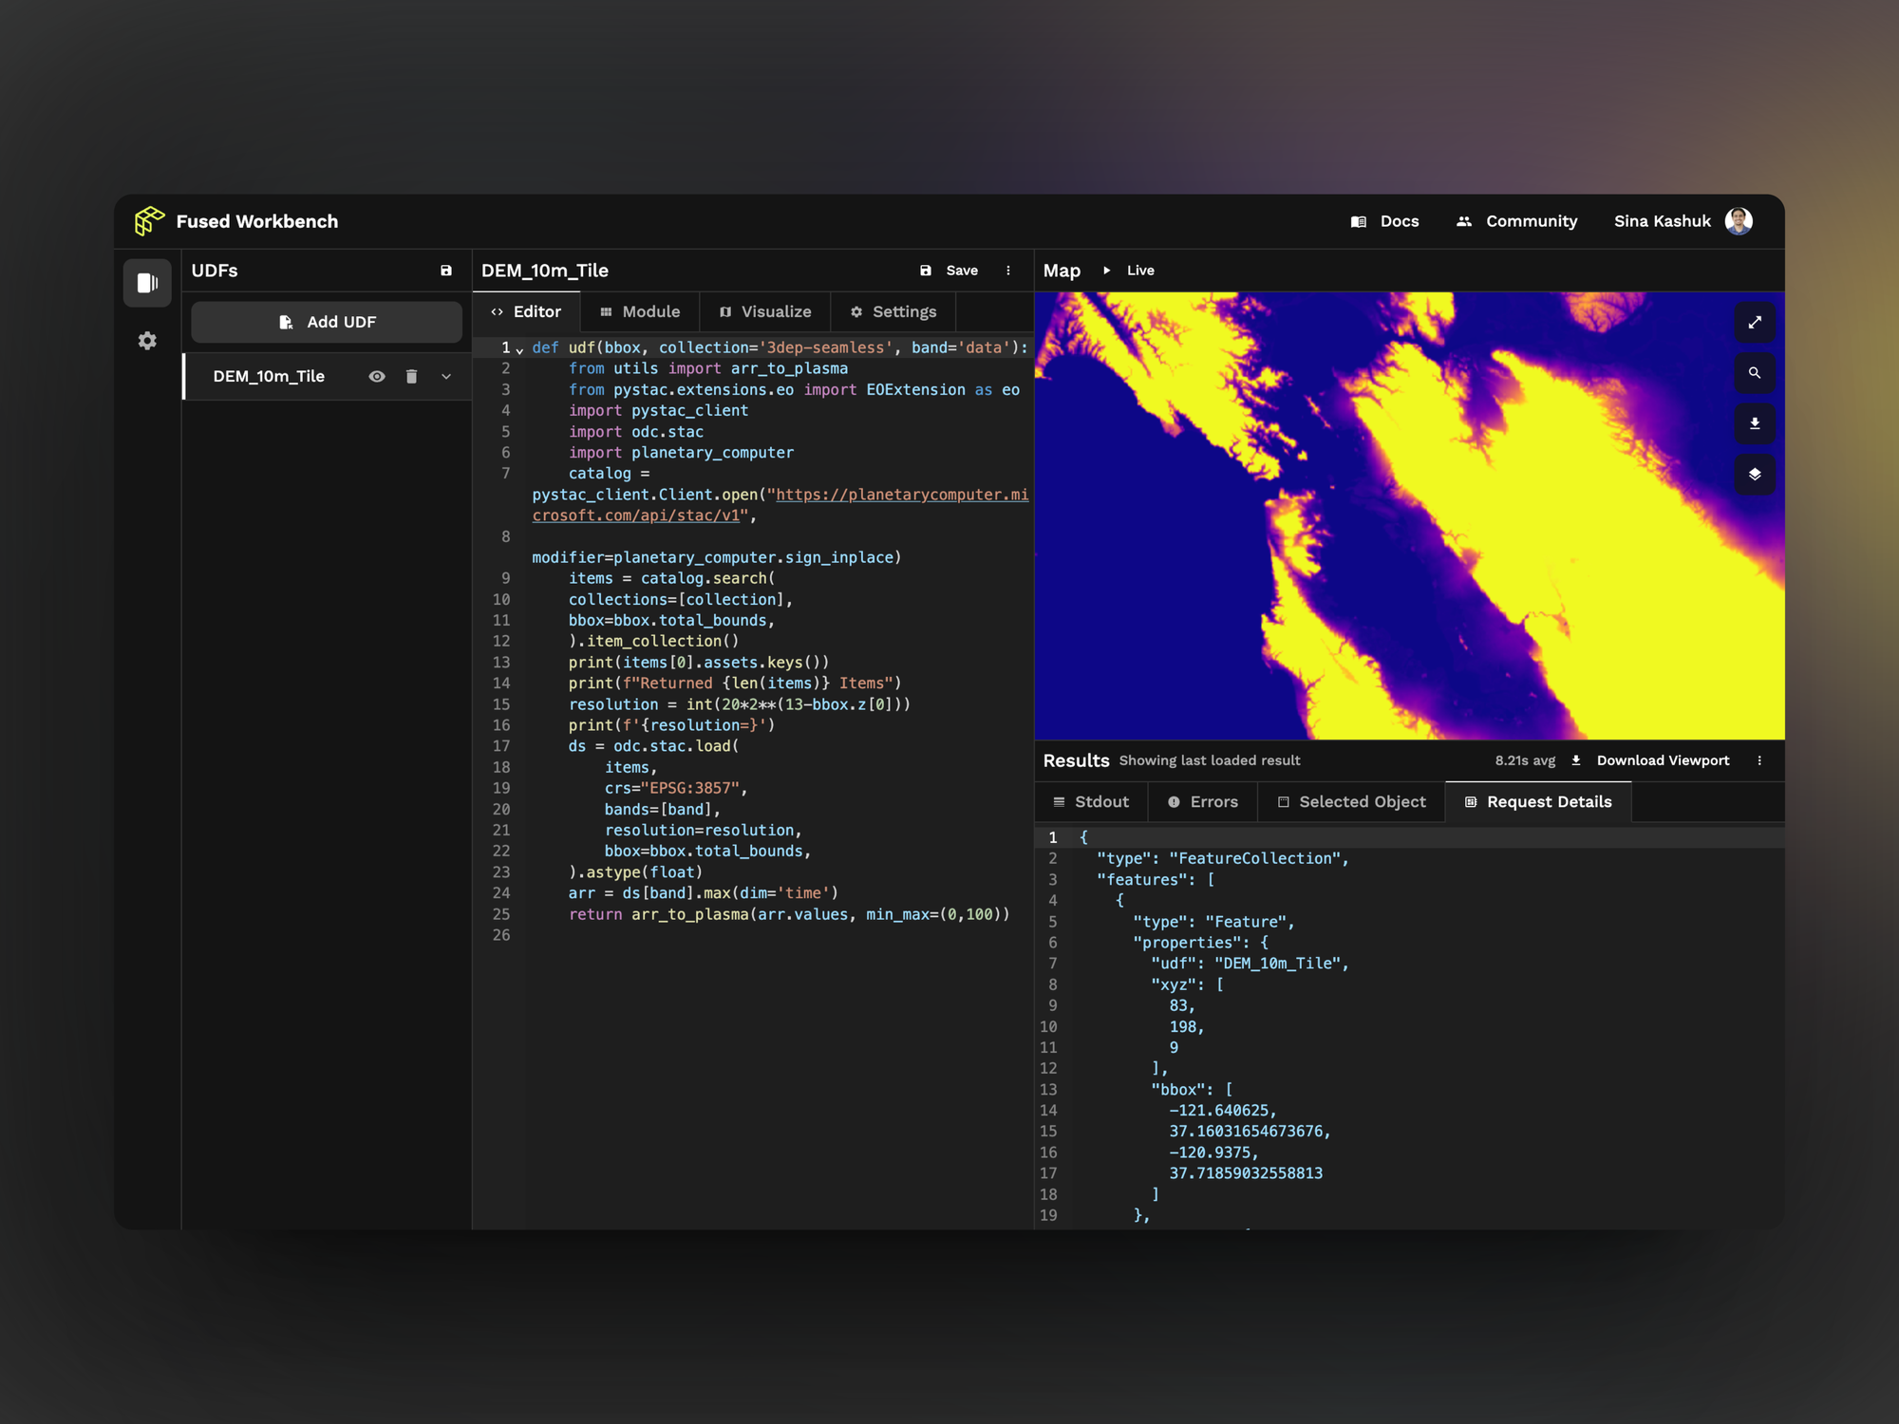Click the map search magnifier icon
Viewport: 1899px width, 1424px height.
[x=1755, y=373]
